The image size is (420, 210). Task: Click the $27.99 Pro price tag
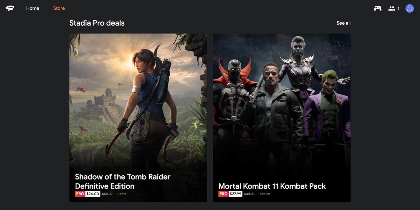coord(235,194)
